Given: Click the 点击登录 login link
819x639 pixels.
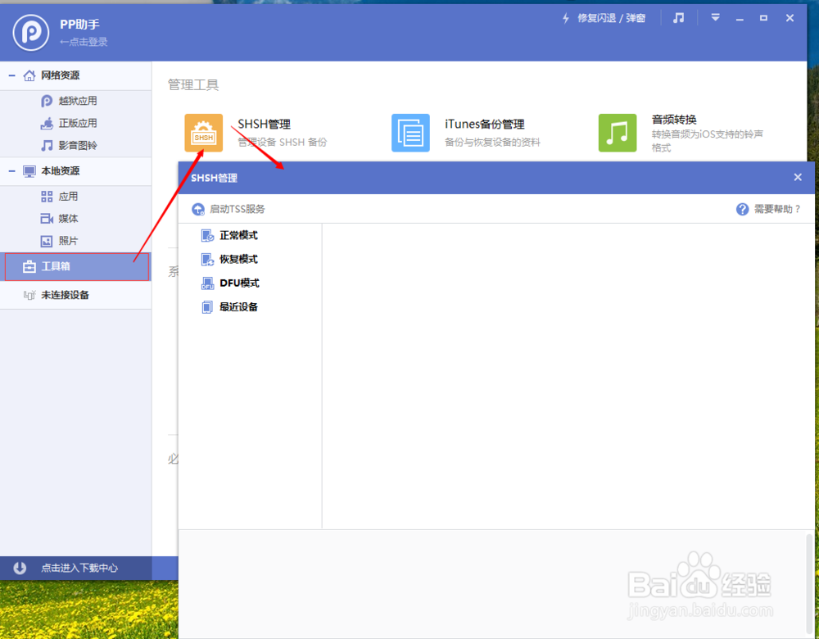Looking at the screenshot, I should (84, 42).
